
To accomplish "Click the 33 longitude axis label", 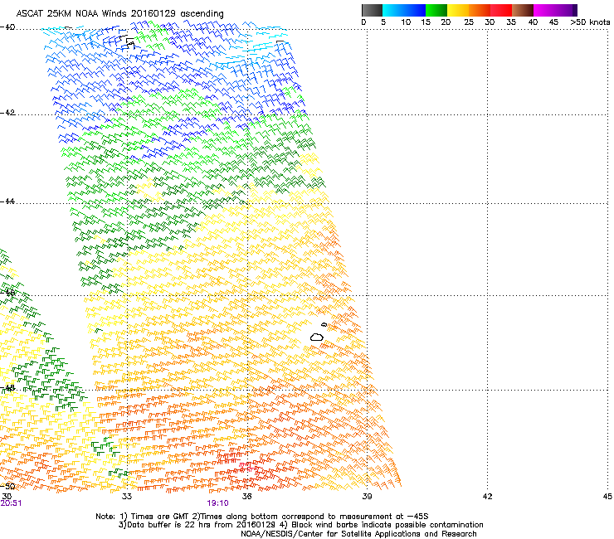I will (126, 497).
